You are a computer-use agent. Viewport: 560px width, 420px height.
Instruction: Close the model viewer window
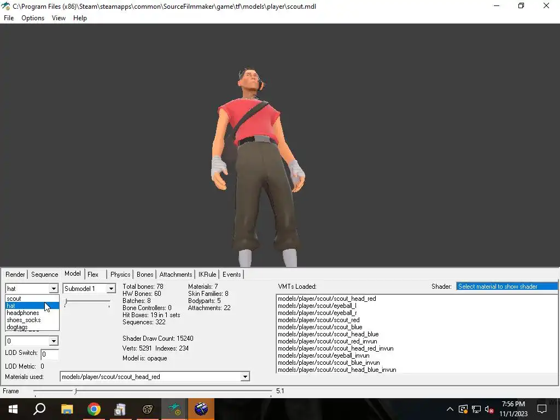[x=546, y=5]
